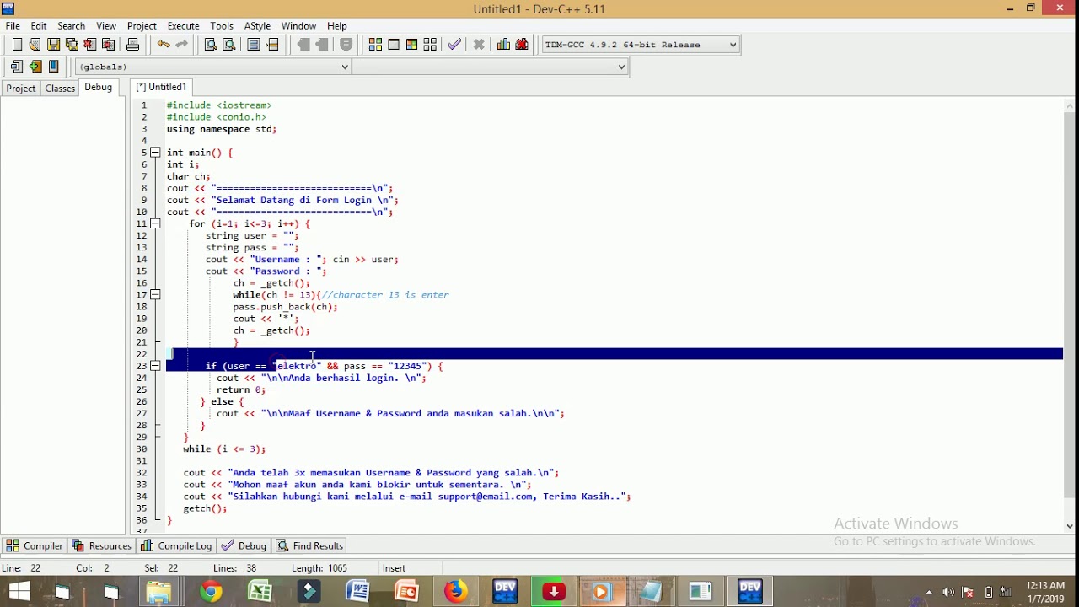Save the file with the floppy disk icon
Screen dimensions: 1079x607
point(53,45)
